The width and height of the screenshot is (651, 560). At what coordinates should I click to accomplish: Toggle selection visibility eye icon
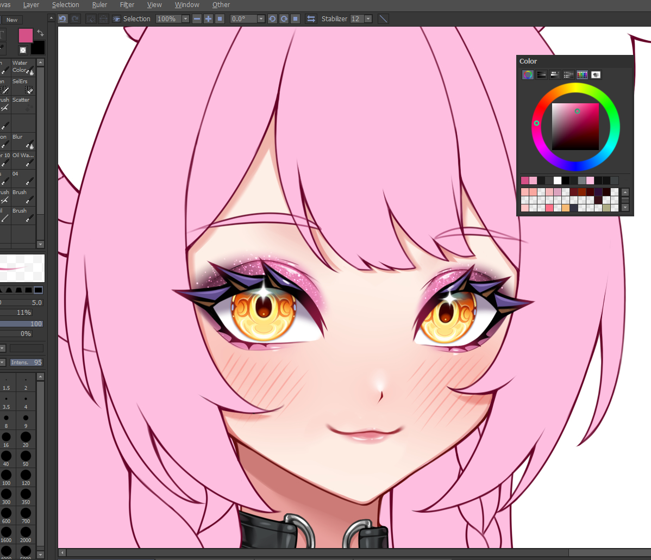(116, 19)
